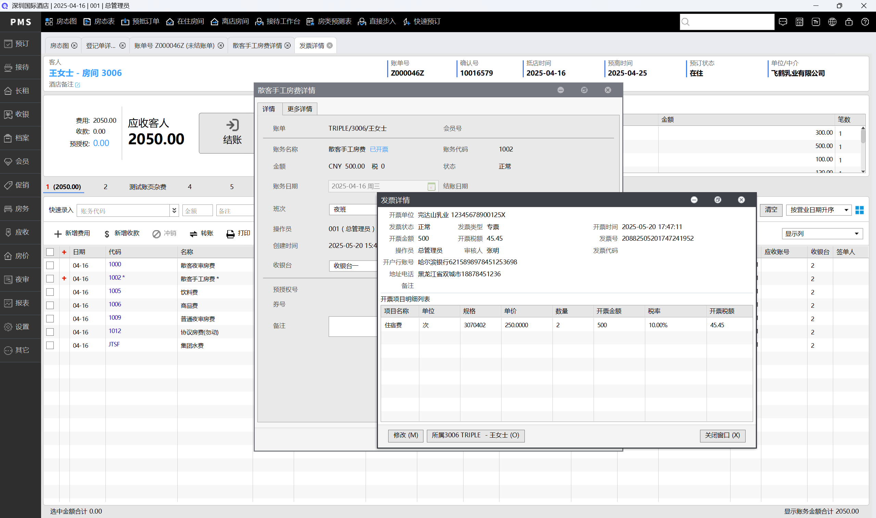Tick the select-all checkbox in table header

click(x=50, y=252)
